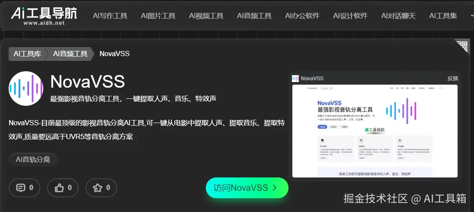The width and height of the screenshot is (474, 212).
Task: Click the 访问NovaVSS button
Action: coord(247,188)
